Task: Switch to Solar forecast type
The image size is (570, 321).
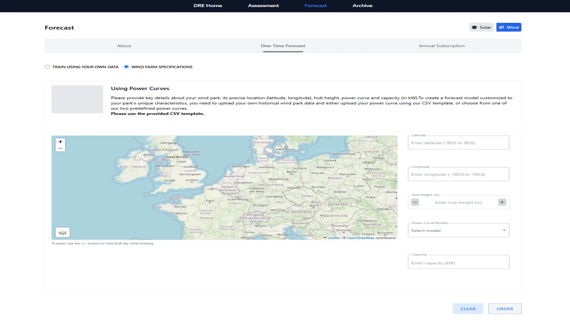Action: 481,27
